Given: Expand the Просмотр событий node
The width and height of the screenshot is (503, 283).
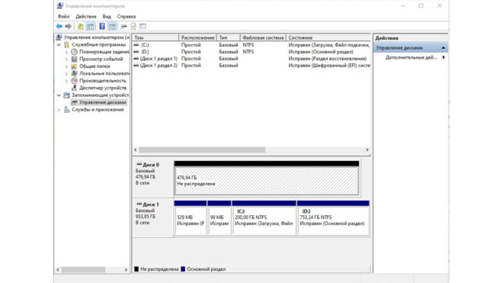Looking at the screenshot, I should 66,59.
